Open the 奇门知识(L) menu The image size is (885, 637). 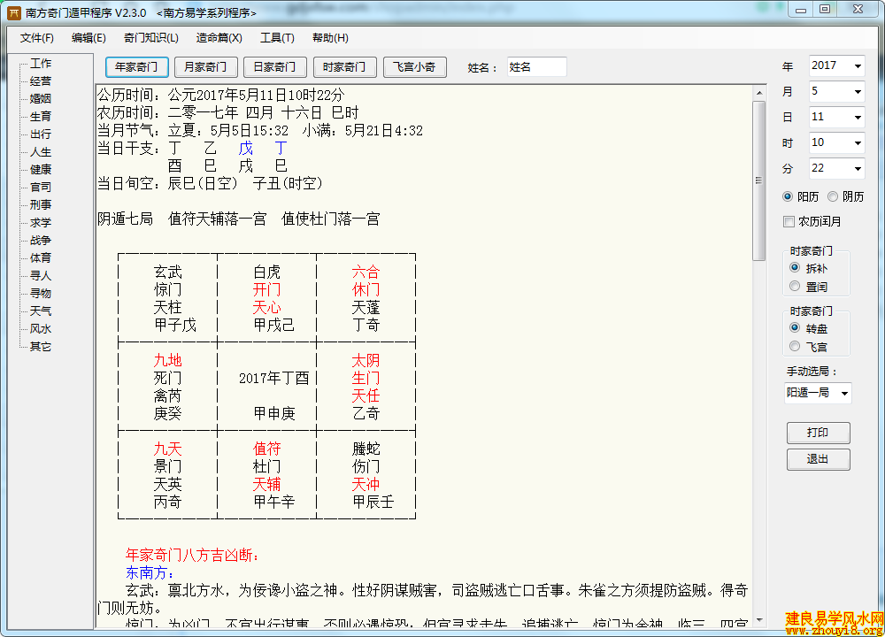pyautogui.click(x=150, y=38)
